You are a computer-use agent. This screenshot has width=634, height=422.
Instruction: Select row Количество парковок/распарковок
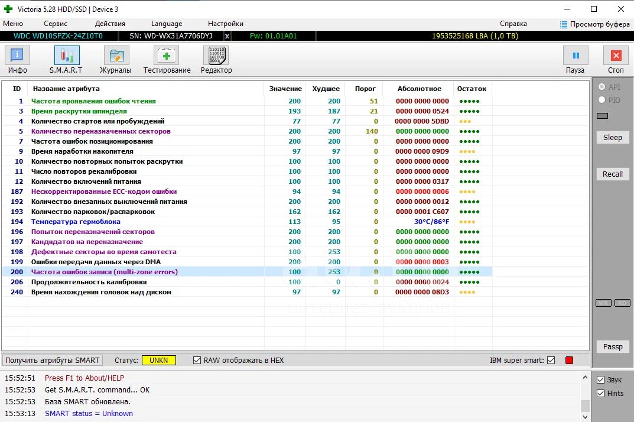pyautogui.click(x=248, y=212)
